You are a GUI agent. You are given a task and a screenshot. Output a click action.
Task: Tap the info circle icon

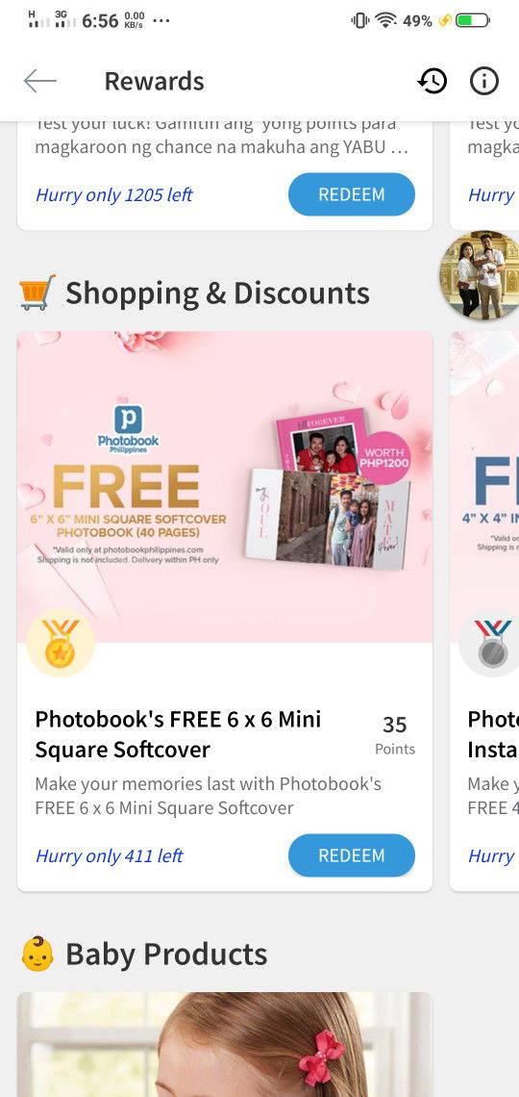484,81
